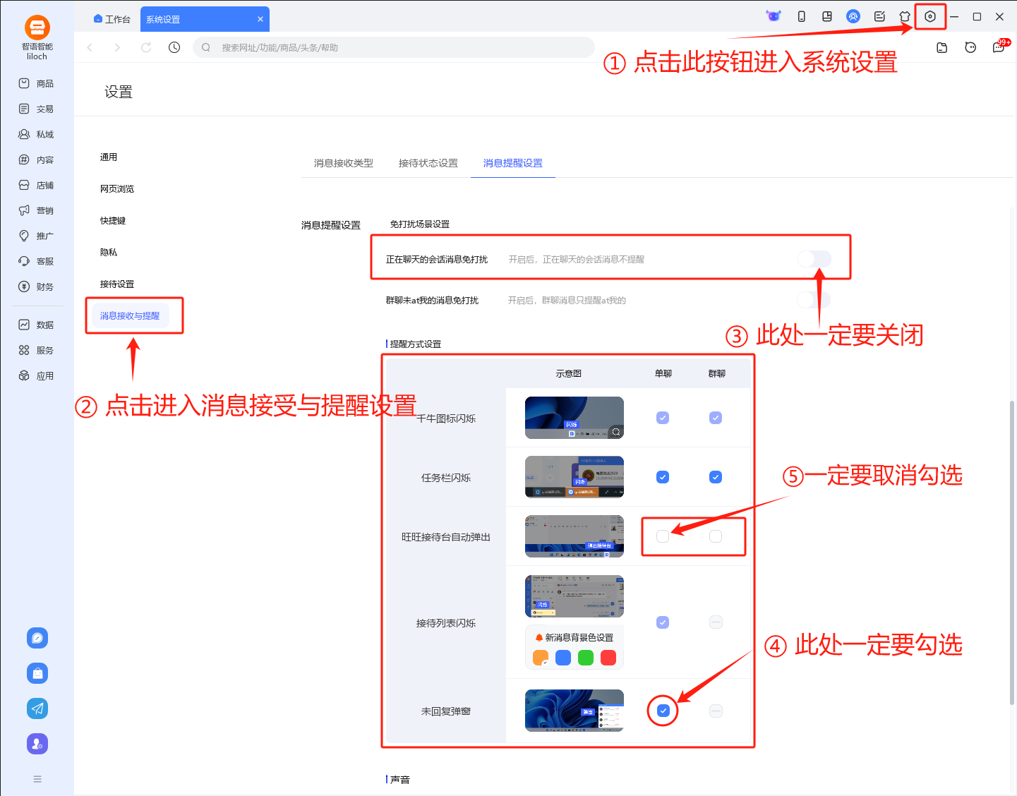
Task: Click 消息接收与提醒 in settings navigation
Action: tap(134, 316)
